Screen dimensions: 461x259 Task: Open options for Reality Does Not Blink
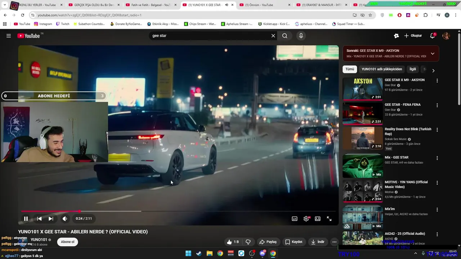[437, 130]
